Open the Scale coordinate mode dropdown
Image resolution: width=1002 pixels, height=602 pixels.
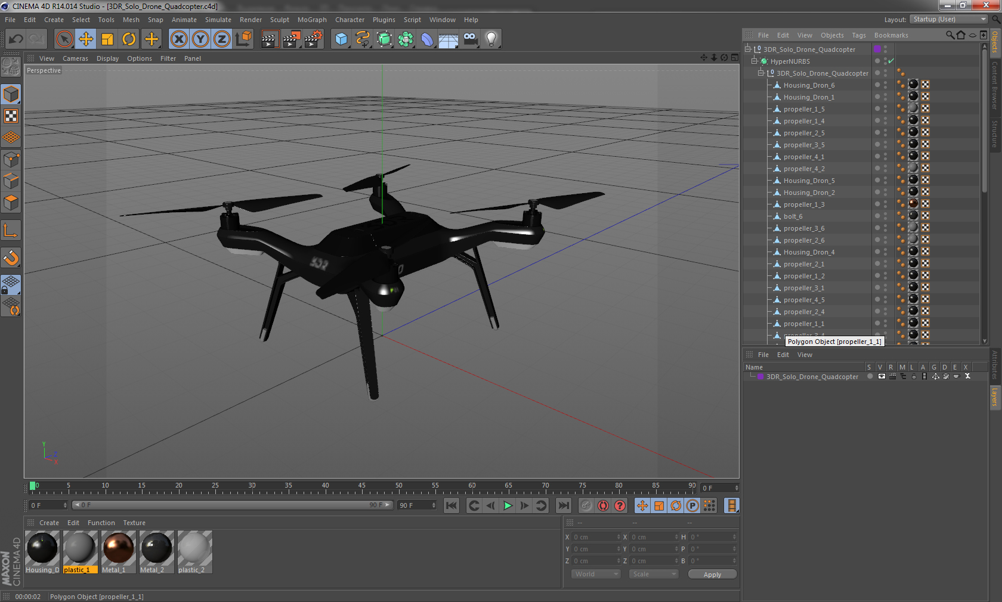(x=654, y=574)
